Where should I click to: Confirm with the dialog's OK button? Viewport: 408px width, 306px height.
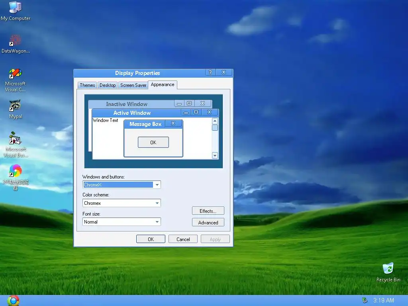[x=151, y=239]
